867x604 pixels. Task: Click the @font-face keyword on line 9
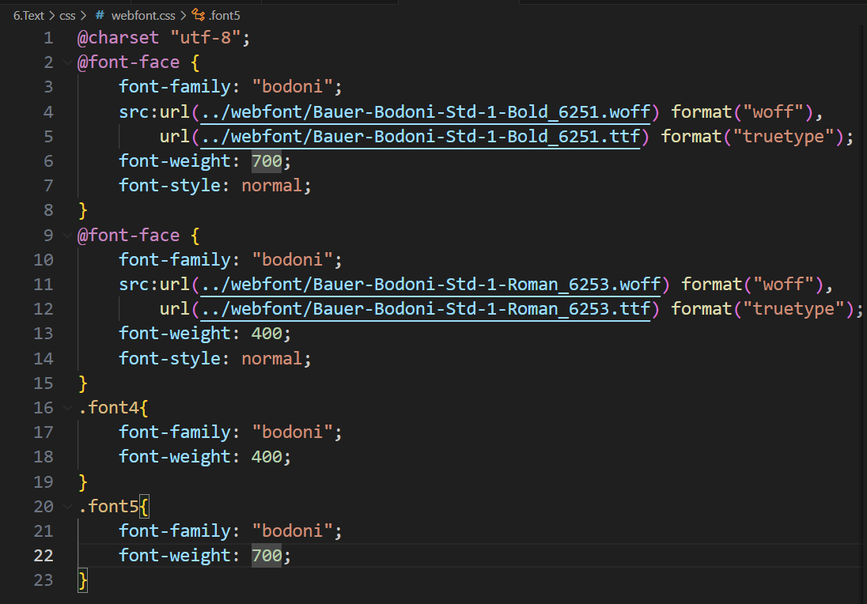click(128, 236)
